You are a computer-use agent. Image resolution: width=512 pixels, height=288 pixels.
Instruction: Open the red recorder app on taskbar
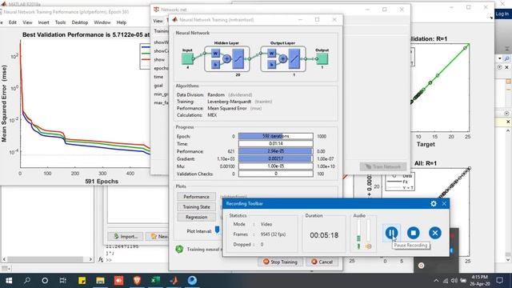(118, 281)
